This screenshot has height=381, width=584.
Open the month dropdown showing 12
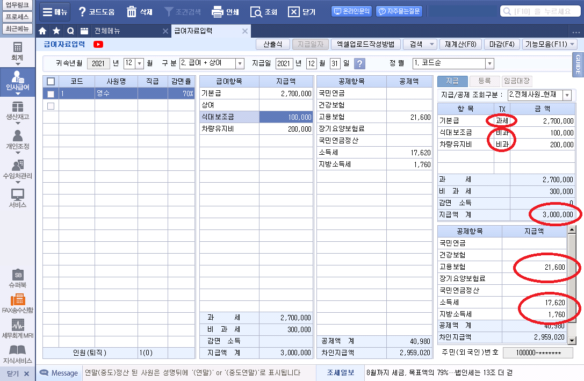pos(139,64)
